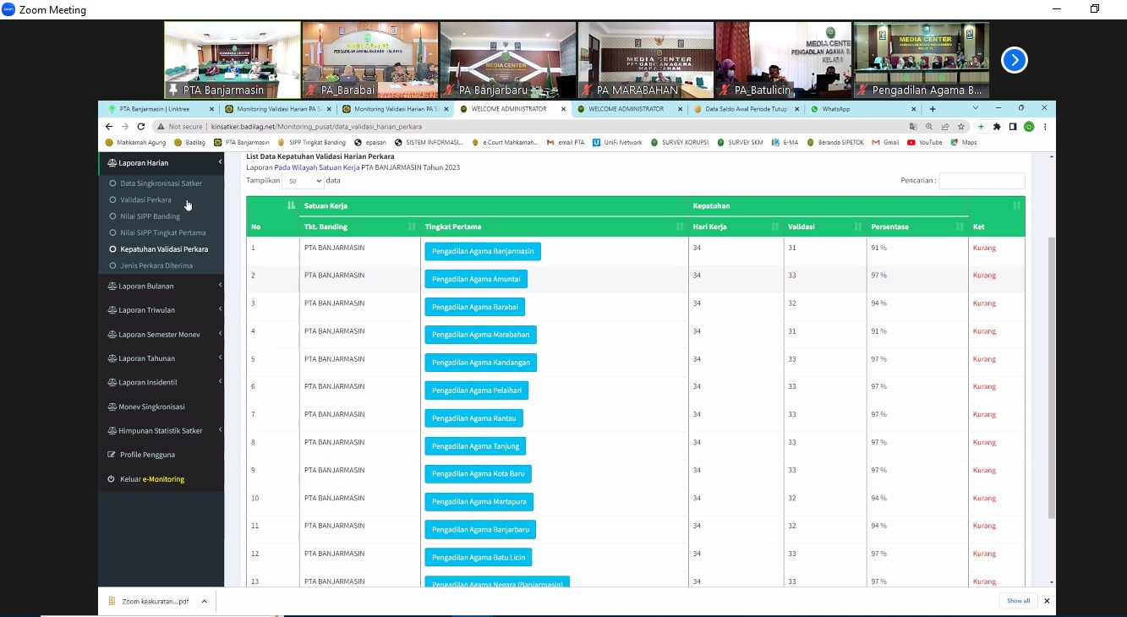Click the Profile Pengguna edit icon
1127x617 pixels.
coord(112,455)
